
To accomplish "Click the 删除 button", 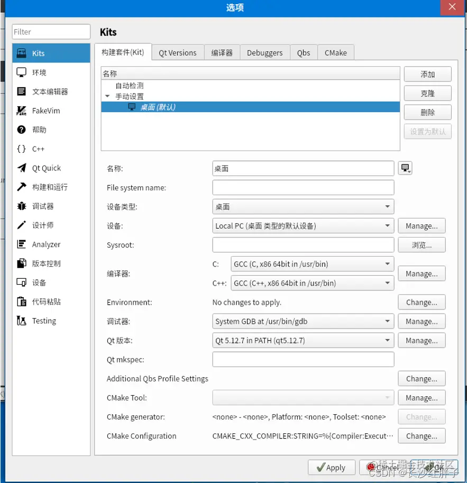I will click(x=427, y=113).
